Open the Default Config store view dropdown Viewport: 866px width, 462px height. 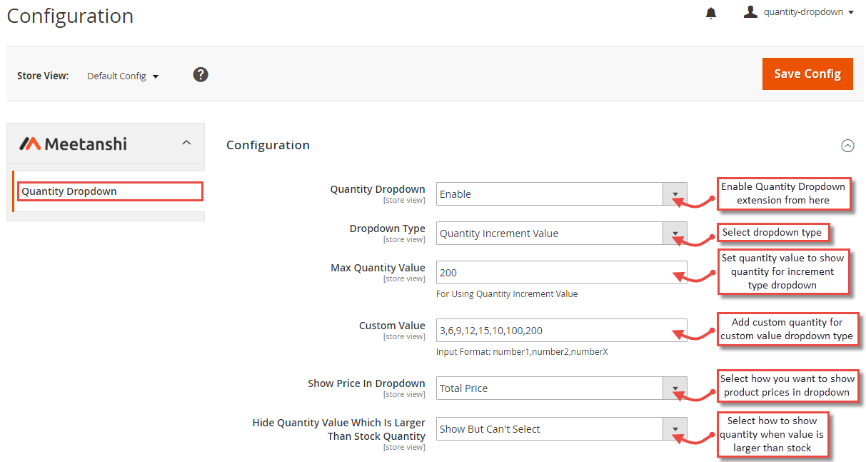coord(122,76)
